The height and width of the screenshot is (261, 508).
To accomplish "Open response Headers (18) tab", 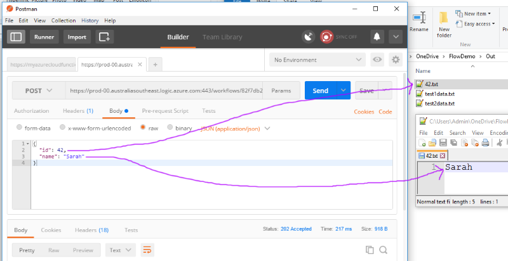I will pyautogui.click(x=91, y=230).
